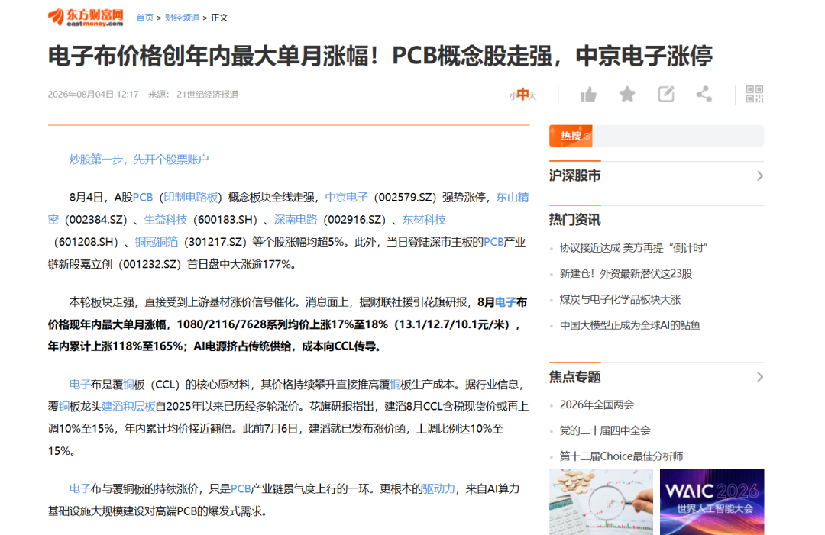This screenshot has height=535, width=825.
Task: Open the 驱动力 link
Action: click(x=438, y=488)
